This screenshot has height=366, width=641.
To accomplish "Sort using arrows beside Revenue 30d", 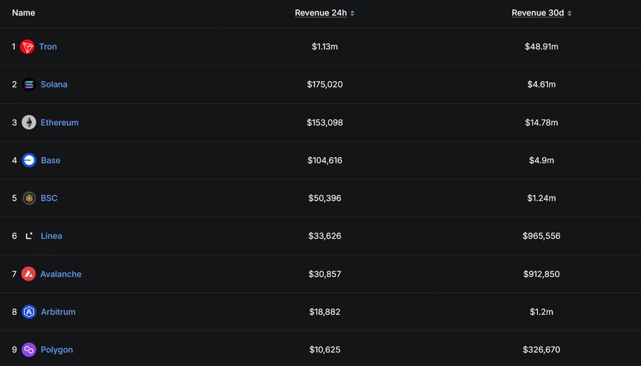I will tap(570, 14).
